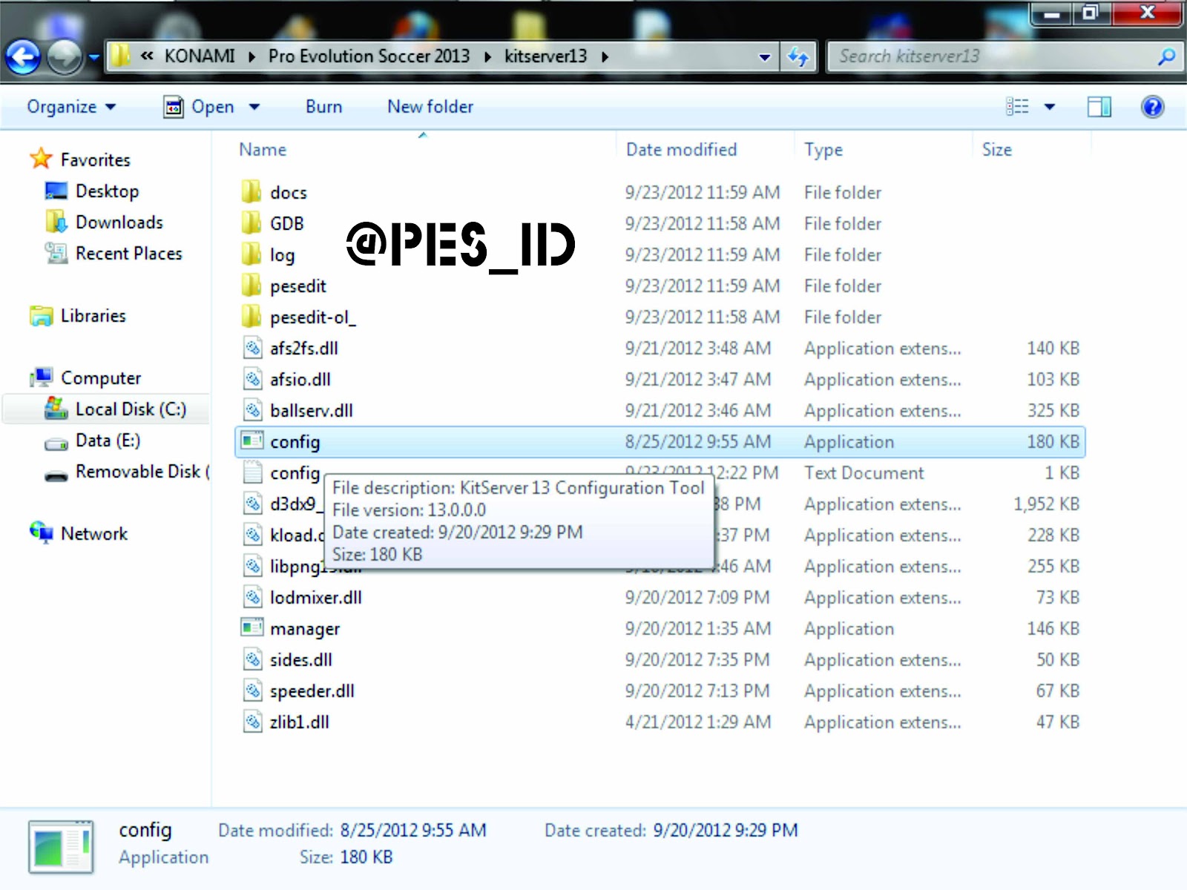Screen dimensions: 1187x890
Task: Click Burn in the toolbar
Action: pyautogui.click(x=323, y=107)
